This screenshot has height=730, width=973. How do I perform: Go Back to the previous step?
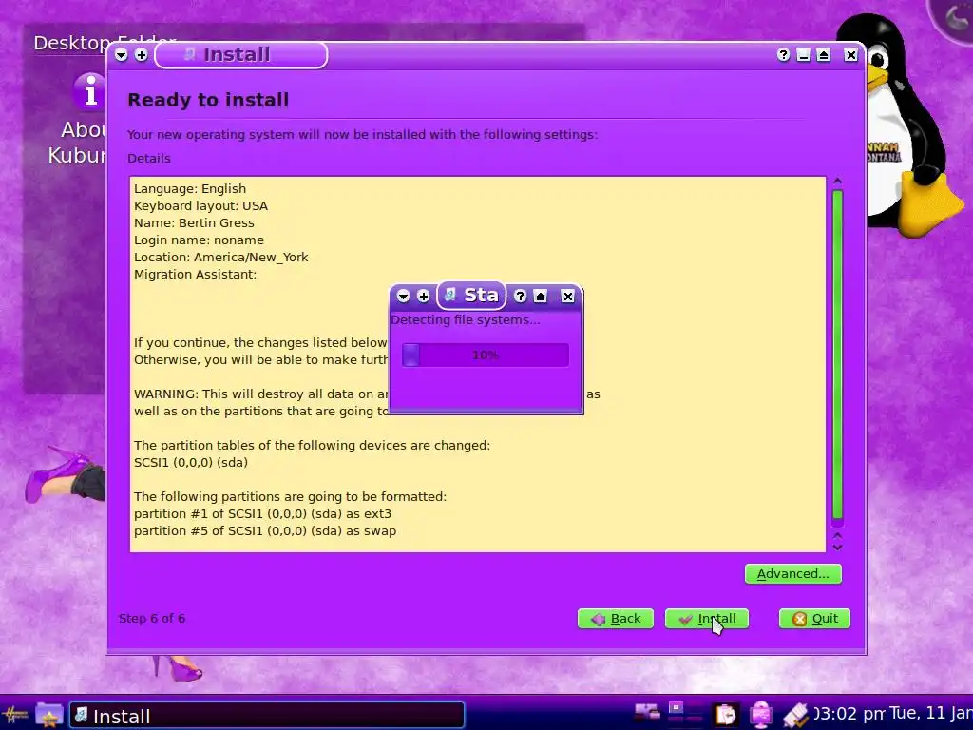(x=616, y=618)
